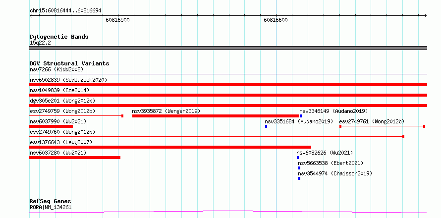The image size is (441, 218).
Task: Click the red bar under esv1376643 (Levy2007)
Action: pyautogui.click(x=170, y=147)
